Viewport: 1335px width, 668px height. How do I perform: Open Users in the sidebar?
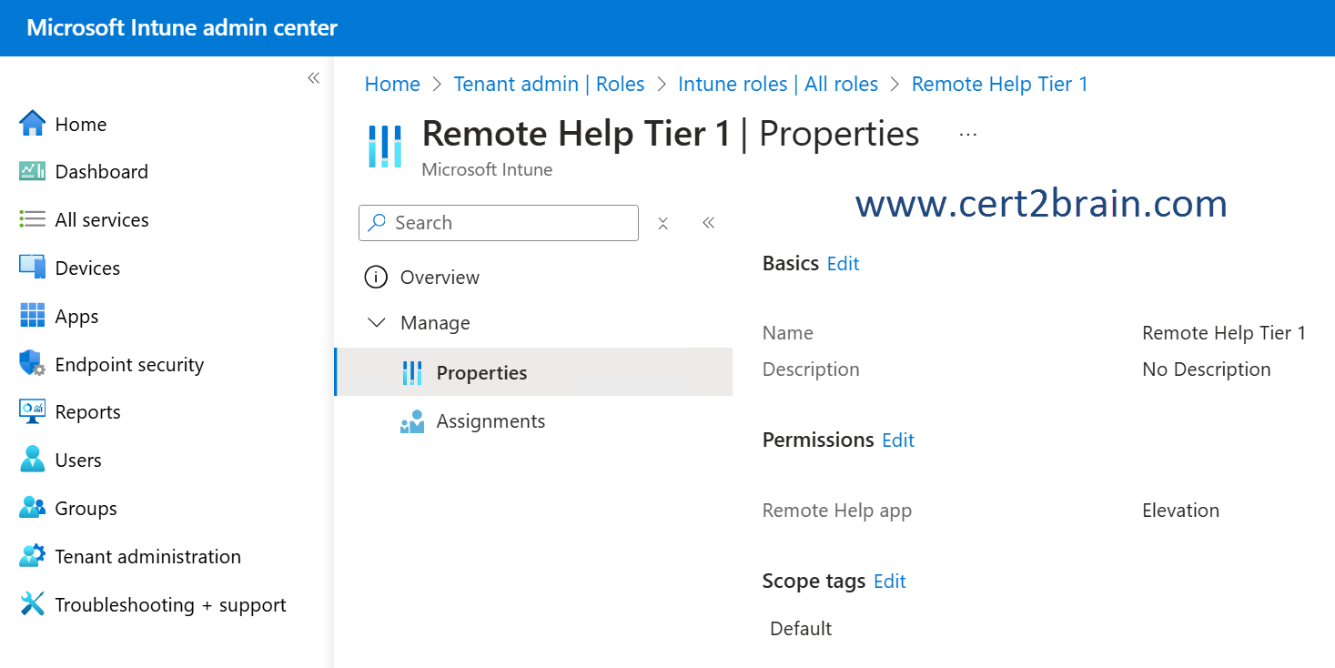[x=78, y=461]
